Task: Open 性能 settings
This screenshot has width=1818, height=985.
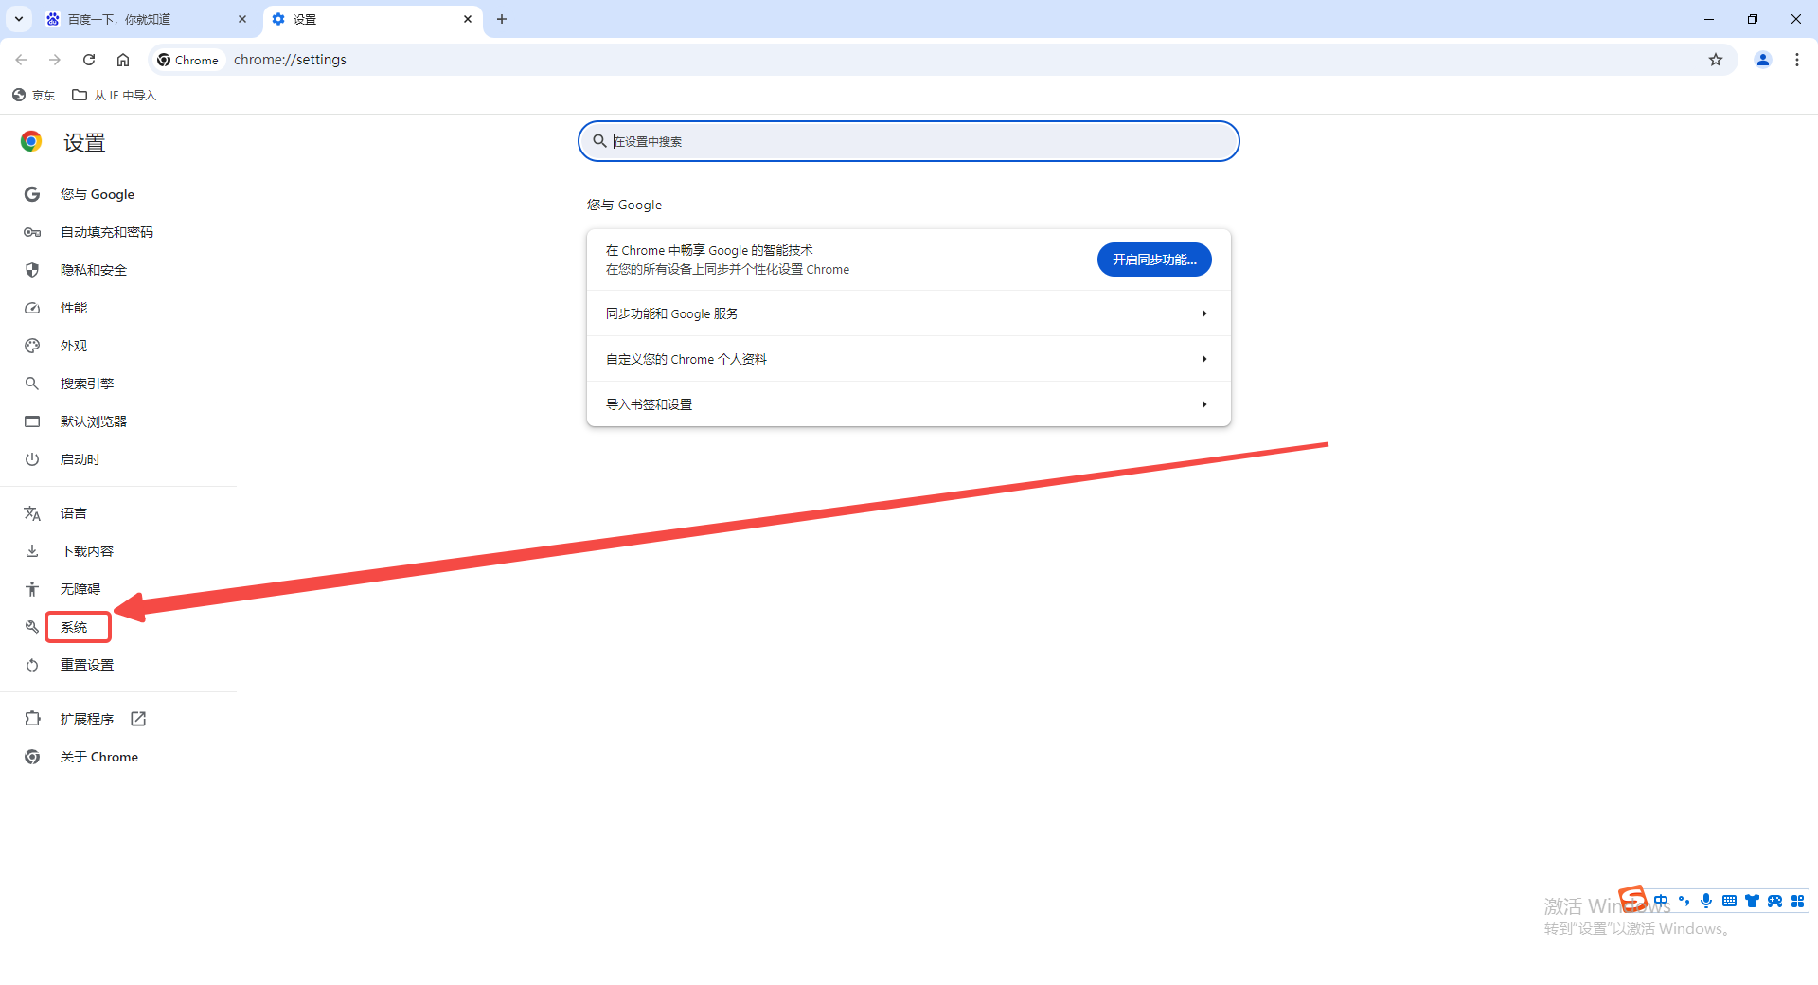Action: 74,308
